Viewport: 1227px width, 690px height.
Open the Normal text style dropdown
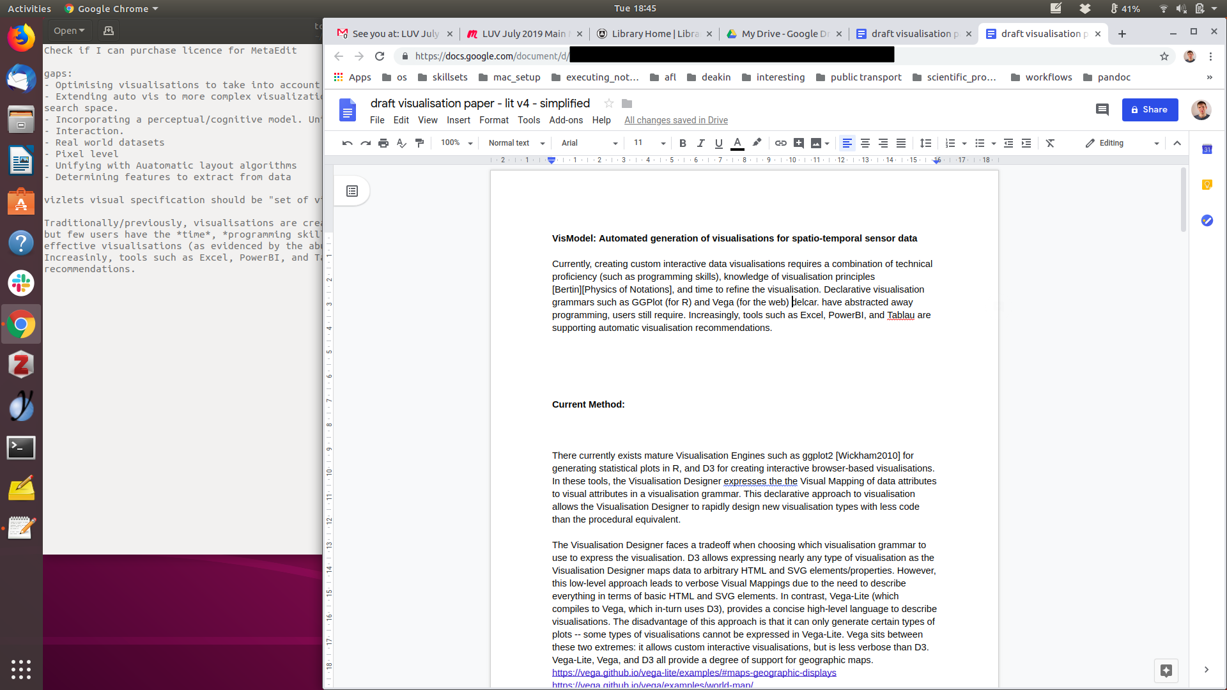[516, 143]
